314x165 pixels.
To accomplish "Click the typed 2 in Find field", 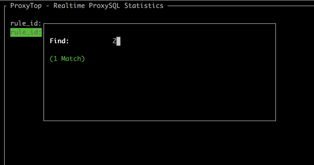I will 114,41.
